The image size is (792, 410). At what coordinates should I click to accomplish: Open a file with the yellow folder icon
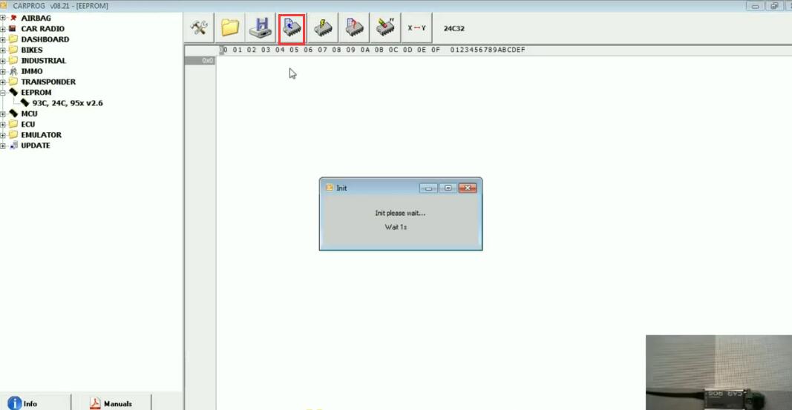click(x=230, y=27)
